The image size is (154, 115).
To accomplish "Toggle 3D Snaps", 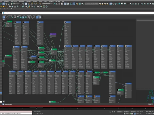I will point(29,4).
